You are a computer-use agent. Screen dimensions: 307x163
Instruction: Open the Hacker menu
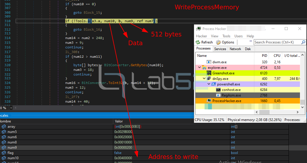click(x=201, y=36)
